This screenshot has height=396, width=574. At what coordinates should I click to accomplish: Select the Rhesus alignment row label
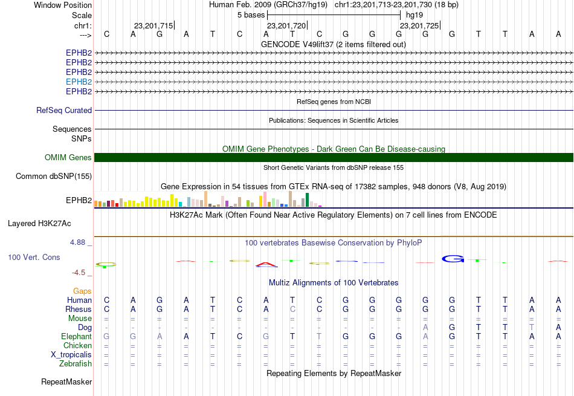coord(79,309)
